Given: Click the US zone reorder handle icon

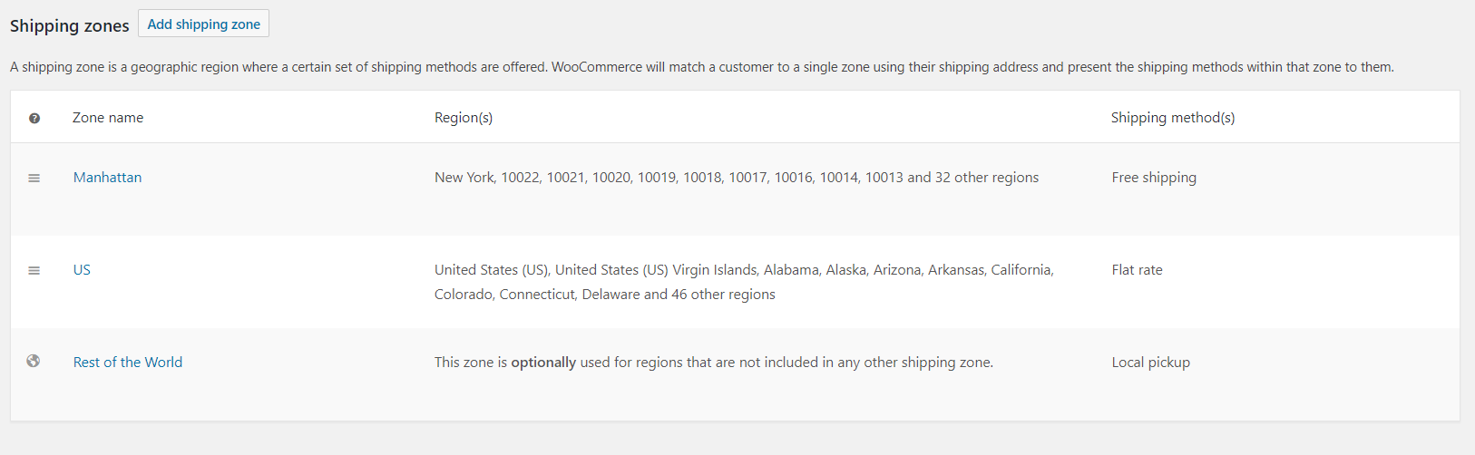Looking at the screenshot, I should pos(34,271).
